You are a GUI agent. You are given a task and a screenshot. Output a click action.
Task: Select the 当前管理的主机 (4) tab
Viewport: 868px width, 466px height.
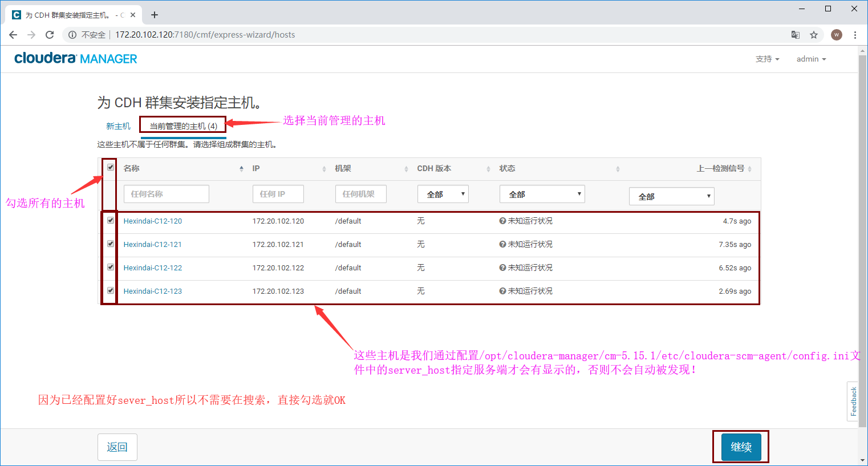pyautogui.click(x=184, y=126)
